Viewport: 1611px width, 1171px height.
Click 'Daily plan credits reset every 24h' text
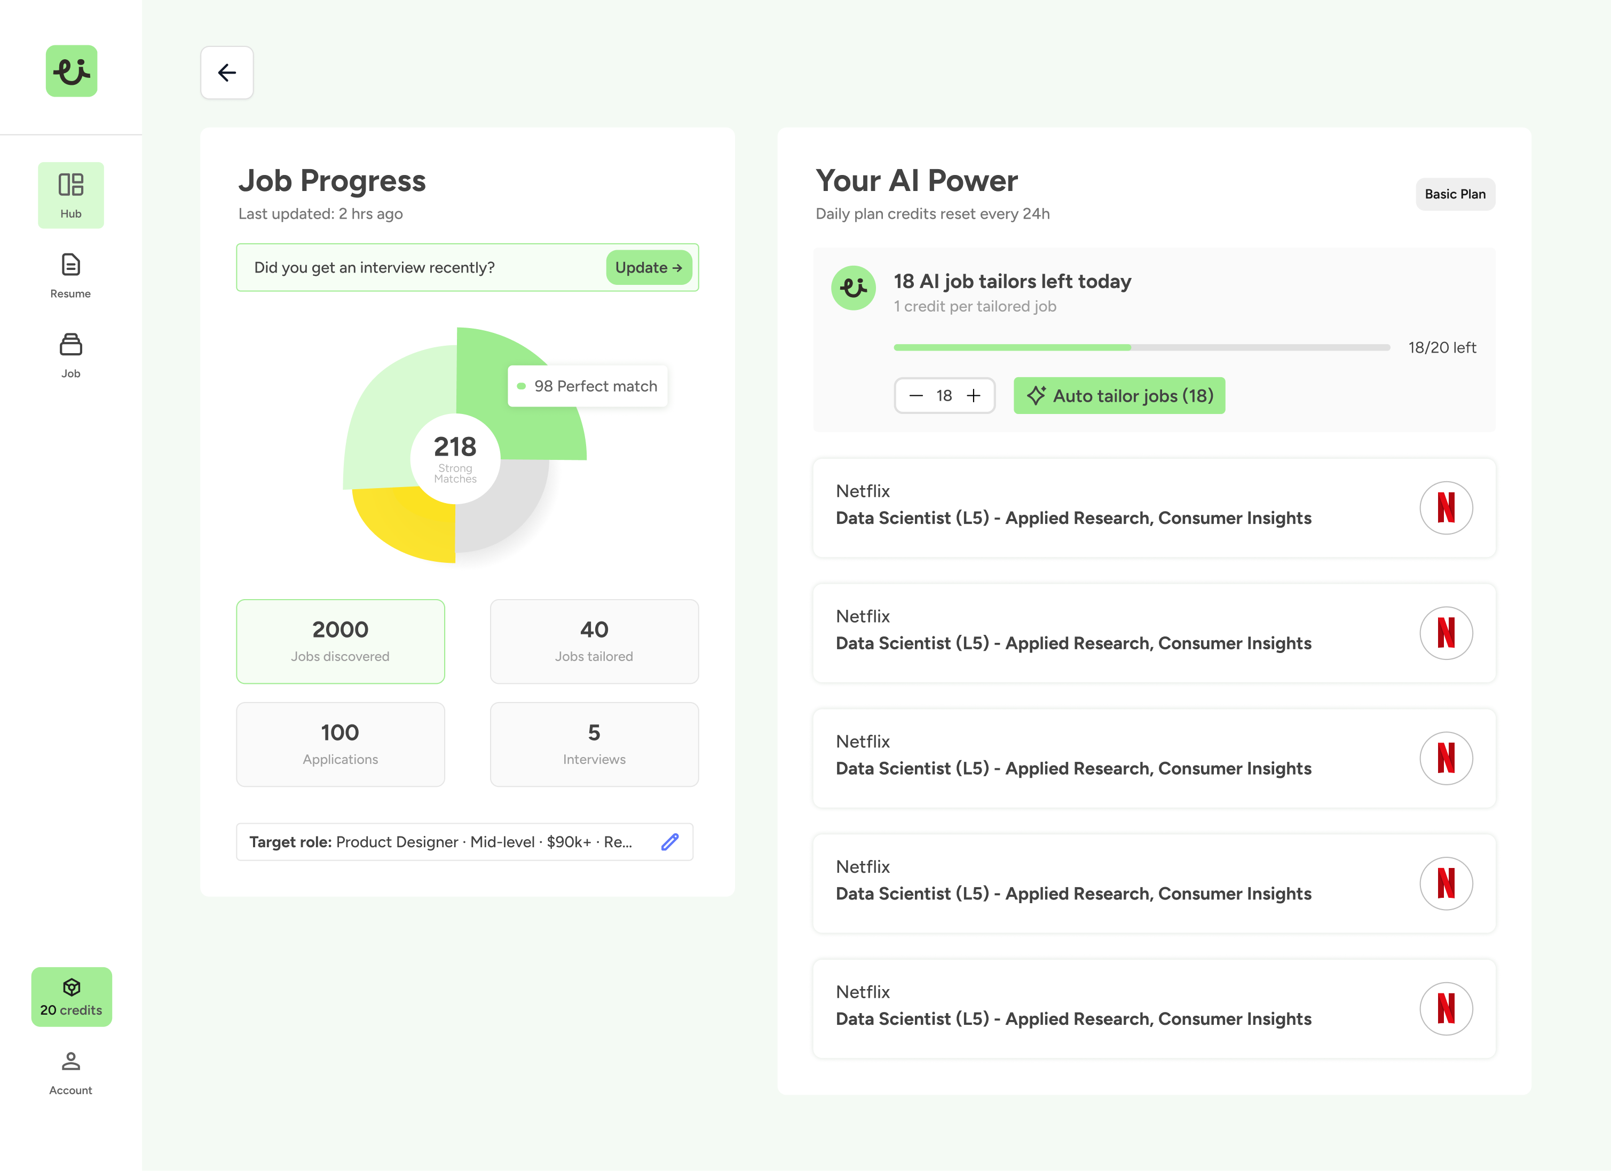click(933, 213)
